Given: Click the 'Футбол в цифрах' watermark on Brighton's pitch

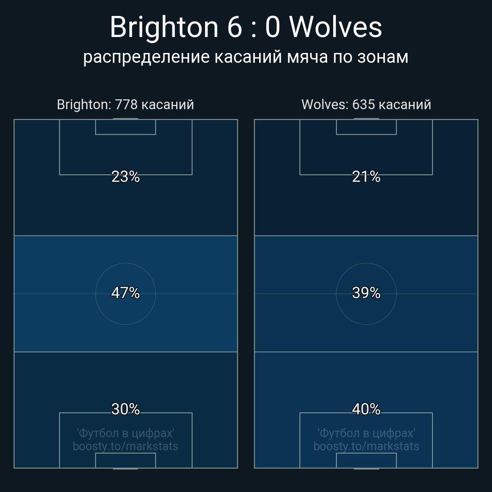Looking at the screenshot, I should pyautogui.click(x=126, y=433).
